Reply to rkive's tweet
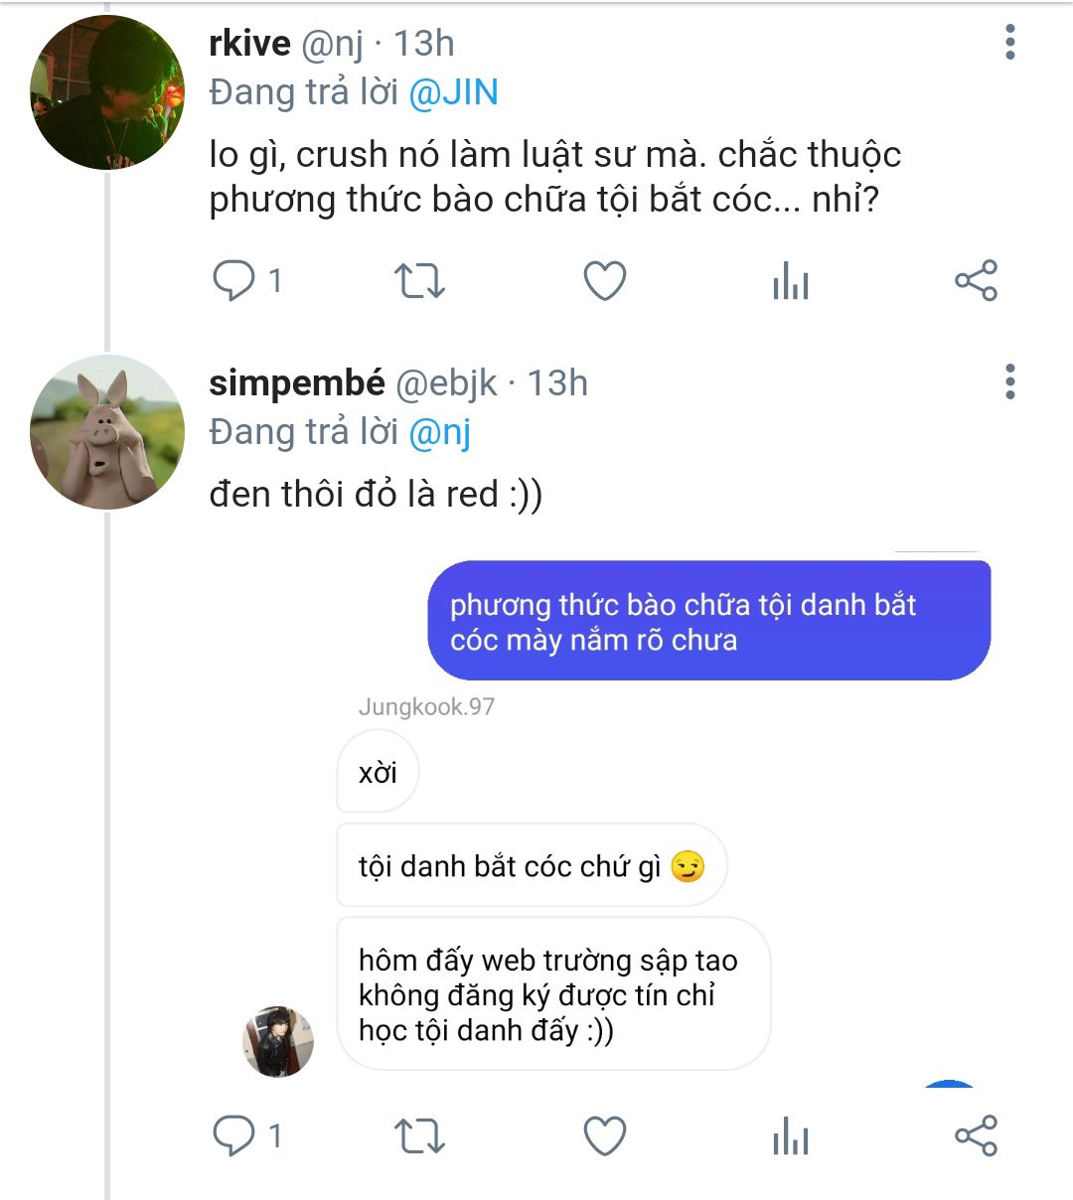 [234, 281]
